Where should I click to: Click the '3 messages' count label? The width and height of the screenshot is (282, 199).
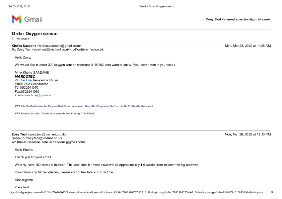pos(20,38)
